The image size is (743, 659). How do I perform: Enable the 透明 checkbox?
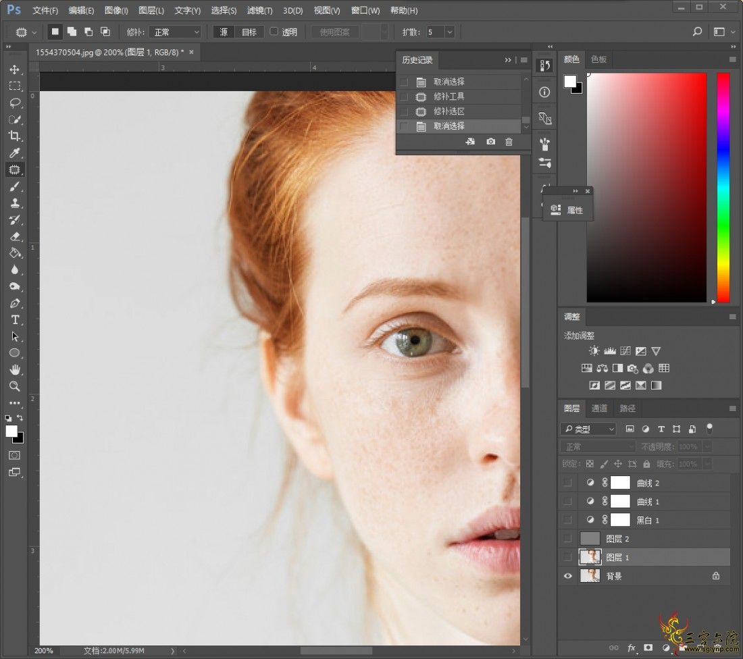(274, 31)
